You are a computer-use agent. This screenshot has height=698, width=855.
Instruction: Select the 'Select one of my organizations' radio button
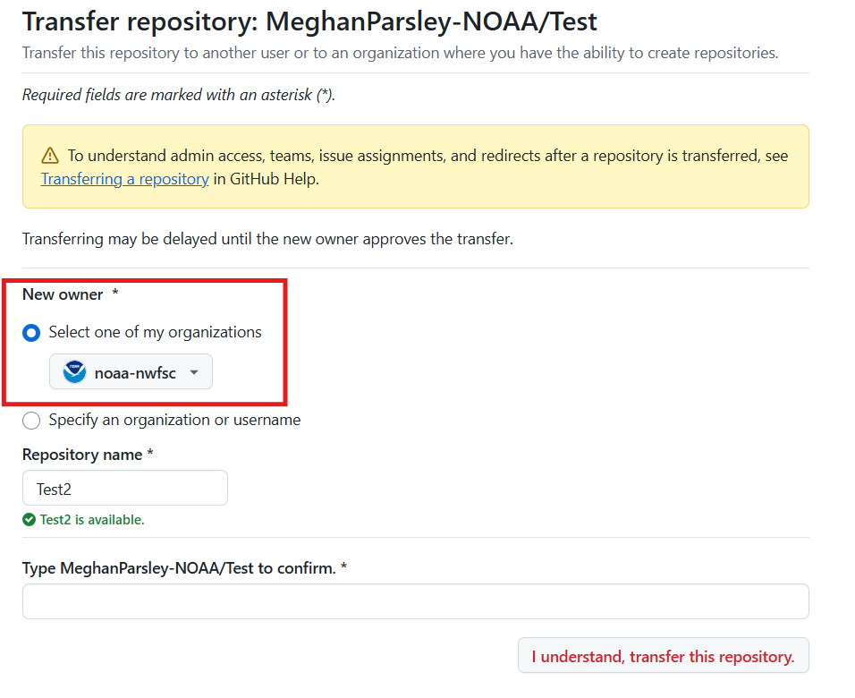click(x=31, y=333)
